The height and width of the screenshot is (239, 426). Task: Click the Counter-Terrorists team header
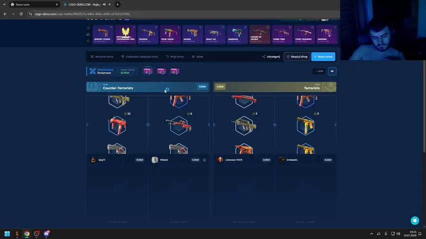coord(148,87)
